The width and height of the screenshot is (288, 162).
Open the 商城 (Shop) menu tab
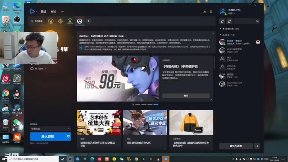(x=53, y=12)
